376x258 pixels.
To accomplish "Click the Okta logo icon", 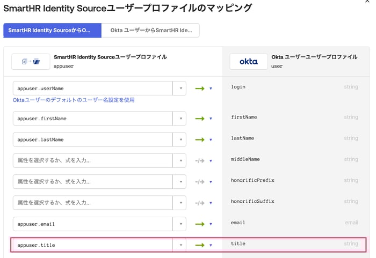I will [248, 62].
